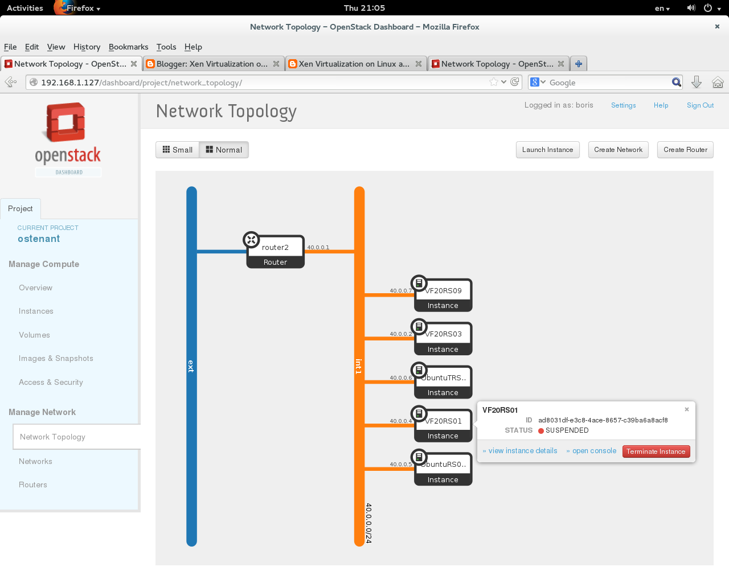729x583 pixels.
Task: Click the Launch Instance button
Action: point(547,150)
